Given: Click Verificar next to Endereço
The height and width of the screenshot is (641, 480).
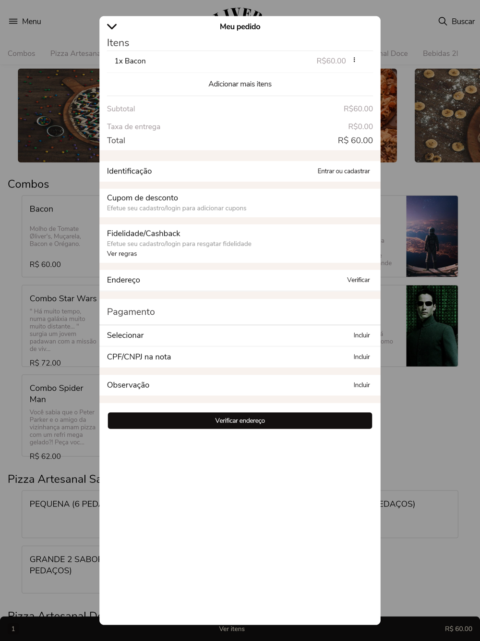Looking at the screenshot, I should pyautogui.click(x=359, y=280).
